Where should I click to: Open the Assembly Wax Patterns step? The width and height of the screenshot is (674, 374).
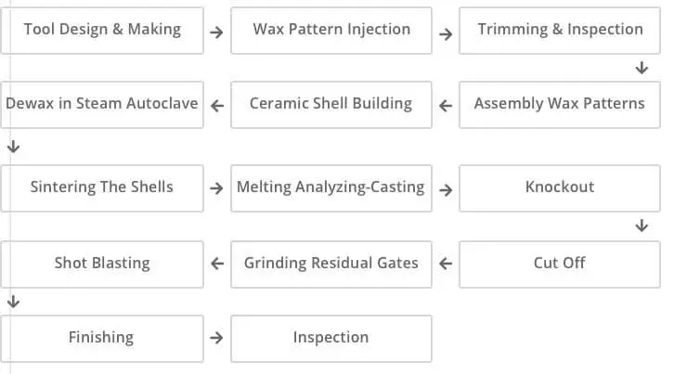point(560,104)
